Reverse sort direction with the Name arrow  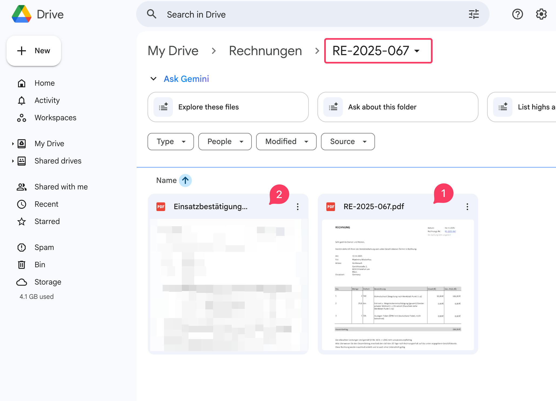(x=185, y=180)
